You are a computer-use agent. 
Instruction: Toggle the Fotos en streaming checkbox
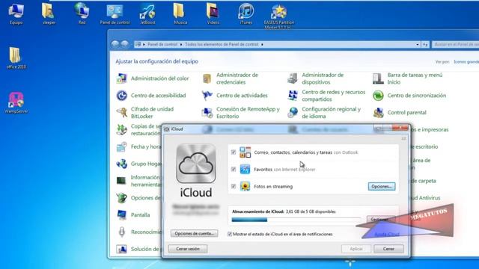point(234,186)
